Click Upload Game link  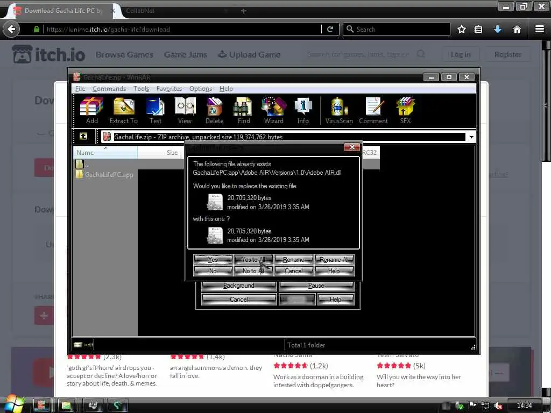pyautogui.click(x=249, y=55)
